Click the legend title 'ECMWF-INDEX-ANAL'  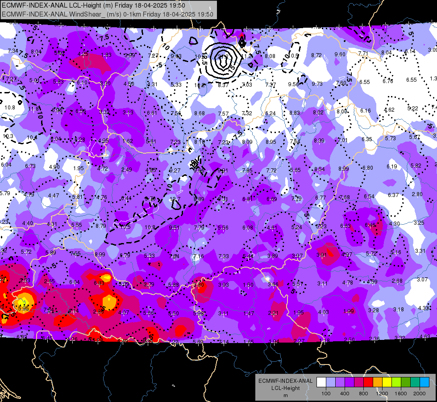point(285,381)
